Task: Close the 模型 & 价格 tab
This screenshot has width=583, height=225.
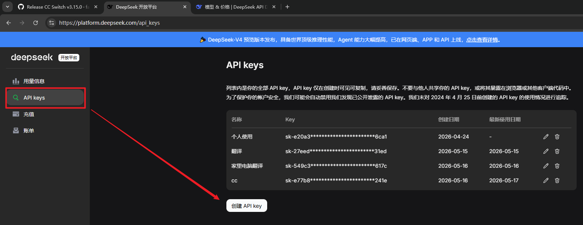Action: tap(274, 7)
